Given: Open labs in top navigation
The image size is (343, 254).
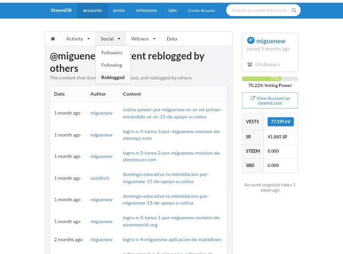Looking at the screenshot, I should click(x=172, y=10).
